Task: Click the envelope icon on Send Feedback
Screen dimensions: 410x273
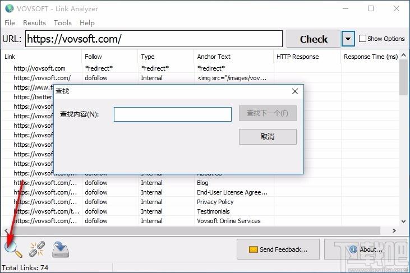Action: click(253, 249)
